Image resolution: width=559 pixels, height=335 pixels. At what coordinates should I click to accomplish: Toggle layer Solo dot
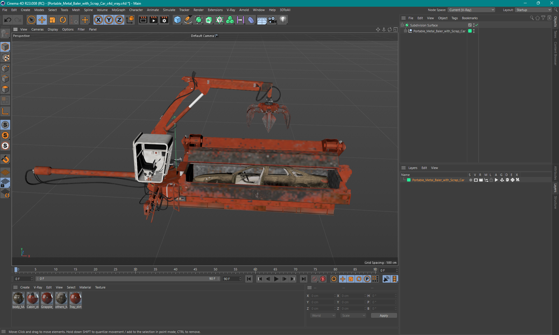pyautogui.click(x=470, y=180)
